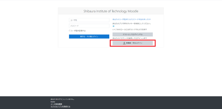This screenshot has width=222, height=109.
Task: Select ゲストとしてログインする guest login button
Action: (x=133, y=35)
